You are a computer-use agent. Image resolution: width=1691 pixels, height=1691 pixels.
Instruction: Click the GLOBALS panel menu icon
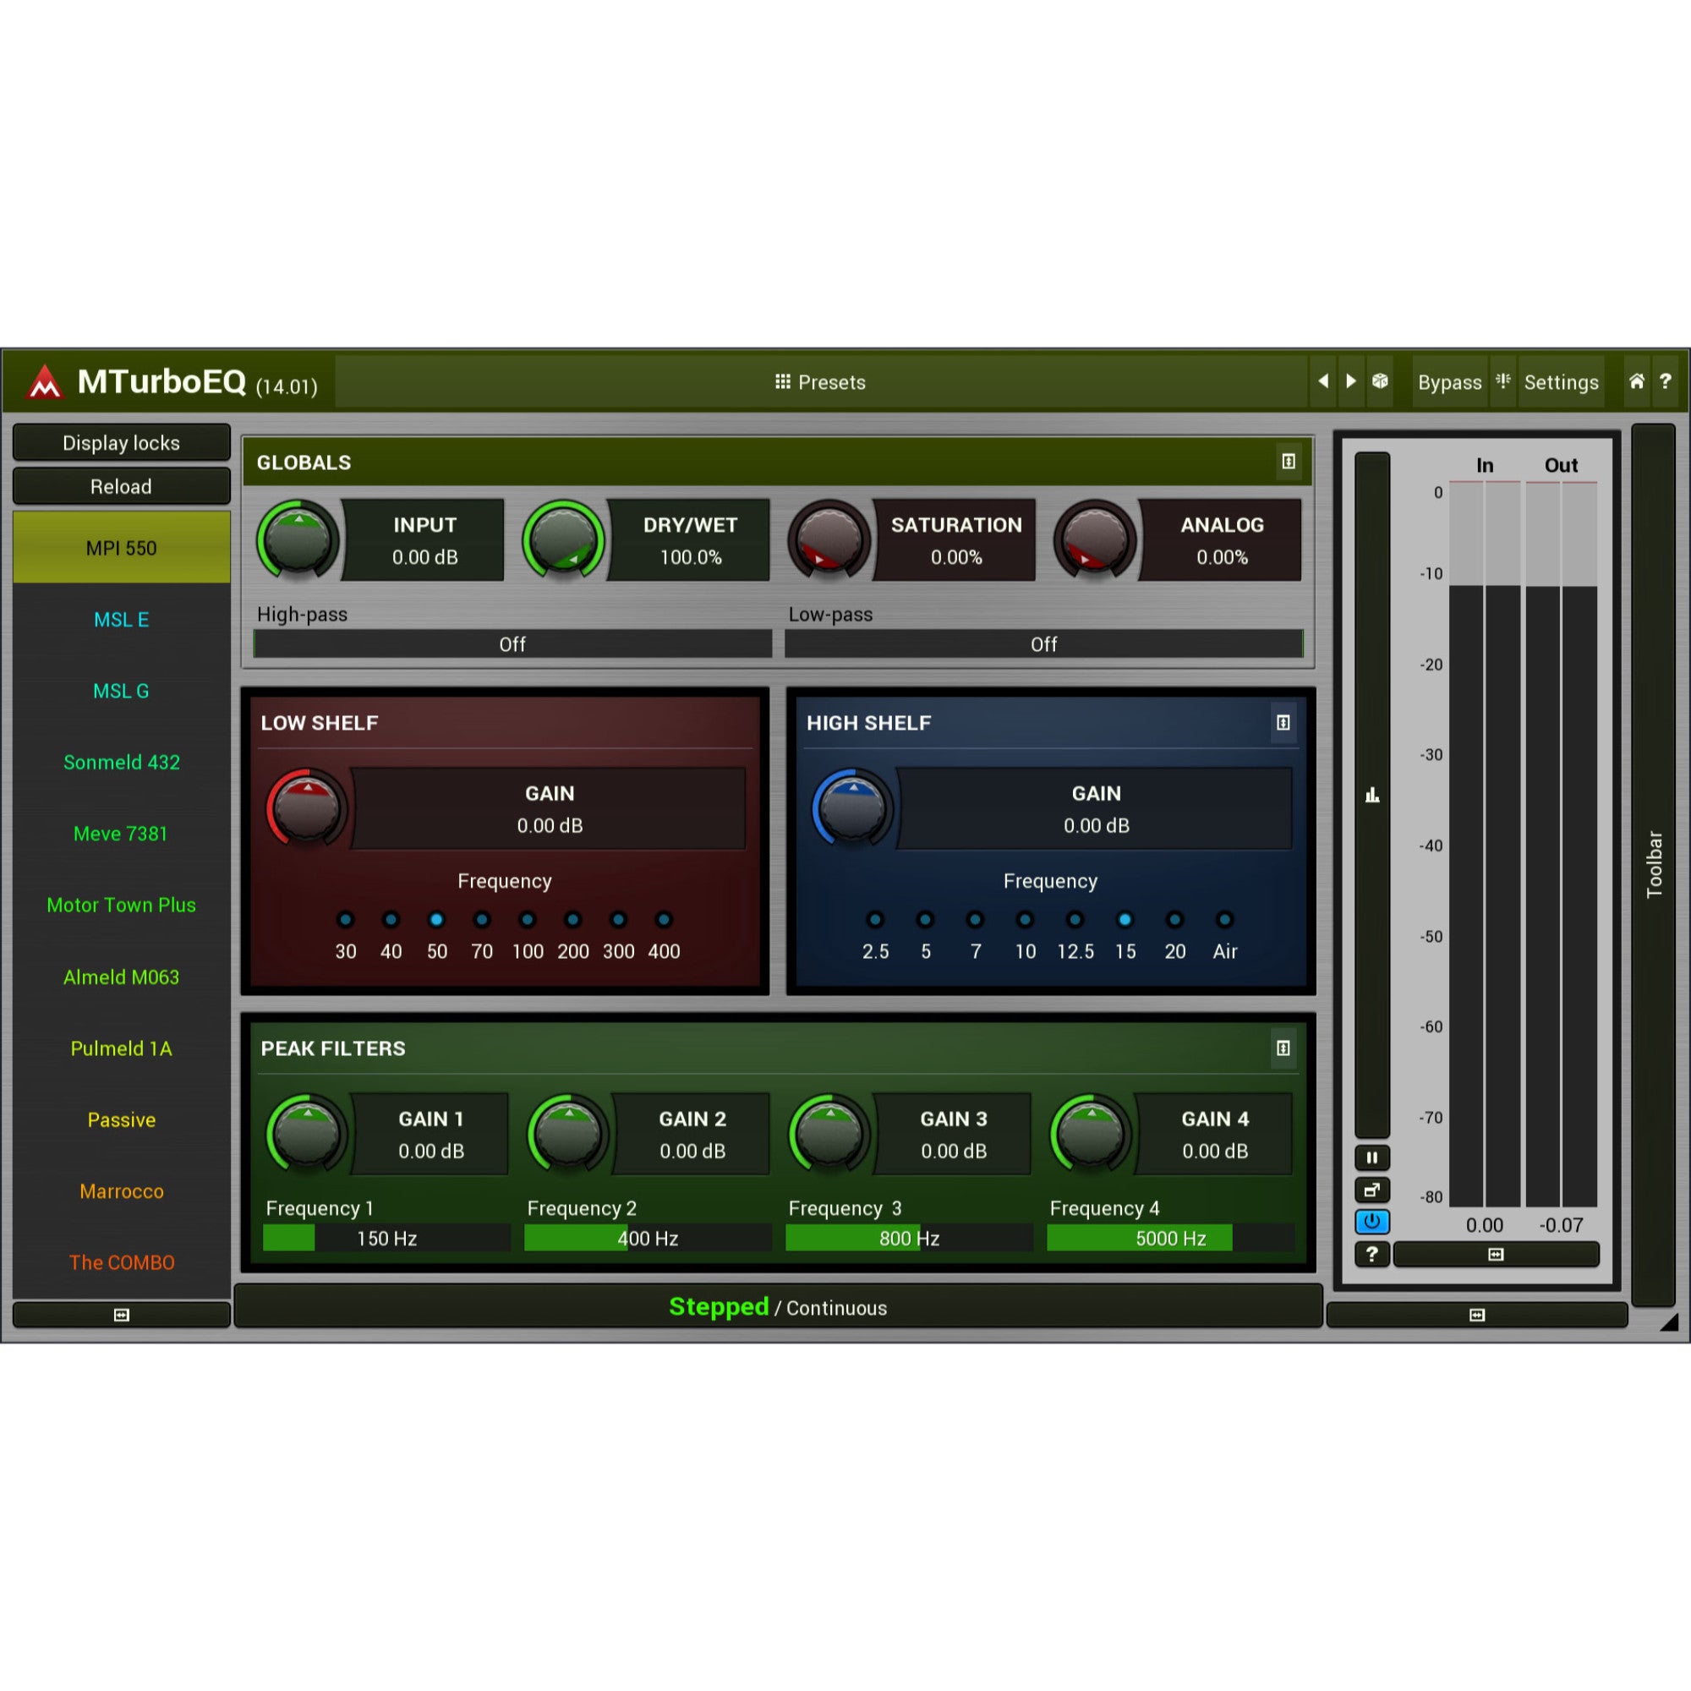(x=1289, y=462)
